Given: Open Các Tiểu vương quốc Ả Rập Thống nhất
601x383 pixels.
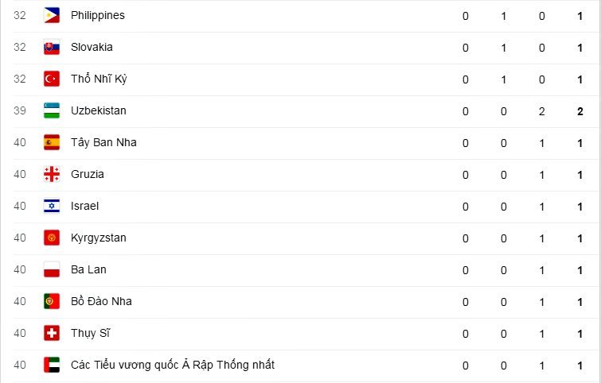Looking at the screenshot, I should pyautogui.click(x=172, y=365).
